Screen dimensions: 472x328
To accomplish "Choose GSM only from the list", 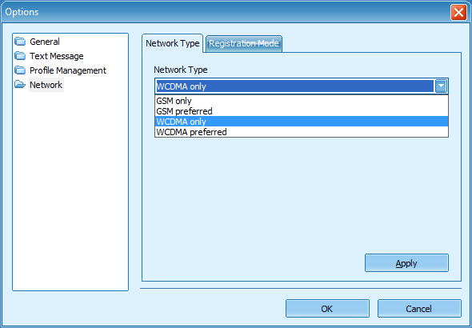I will pyautogui.click(x=302, y=101).
